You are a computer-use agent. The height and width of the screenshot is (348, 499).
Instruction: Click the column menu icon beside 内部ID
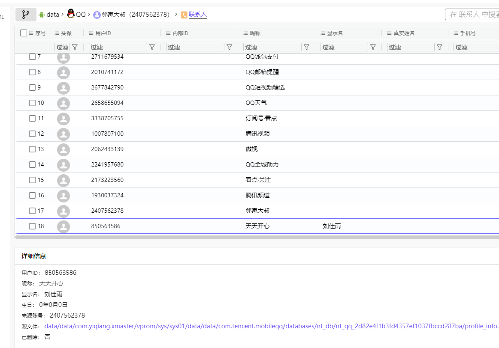pyautogui.click(x=168, y=33)
